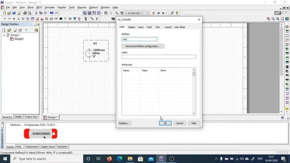Image resolution: width=290 pixels, height=163 pixels.
Task: Toggle the Design Toolbox view icon
Action: click(x=85, y=13)
